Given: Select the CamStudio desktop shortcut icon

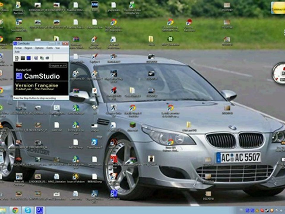Looking at the screenshot, I should coord(113,194).
